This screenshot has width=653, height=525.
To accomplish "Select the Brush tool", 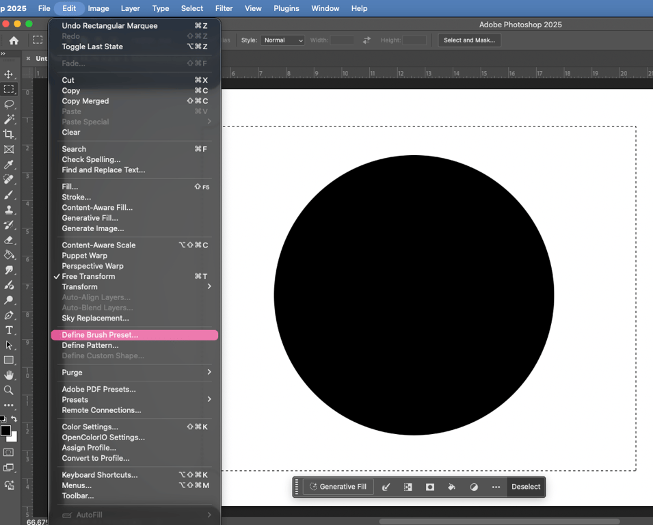I will pos(8,195).
